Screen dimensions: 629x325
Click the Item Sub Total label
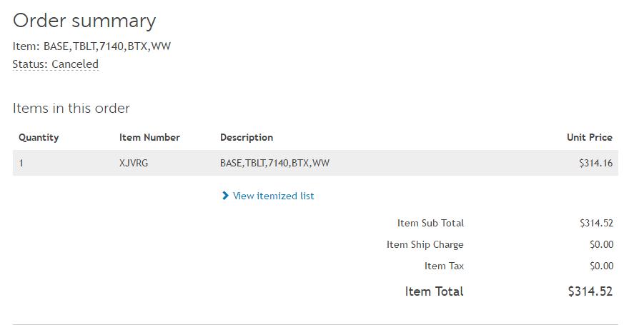point(430,223)
